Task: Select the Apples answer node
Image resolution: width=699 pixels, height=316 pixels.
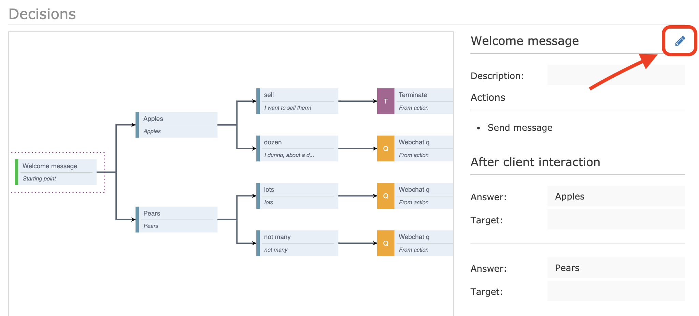Action: 176,125
